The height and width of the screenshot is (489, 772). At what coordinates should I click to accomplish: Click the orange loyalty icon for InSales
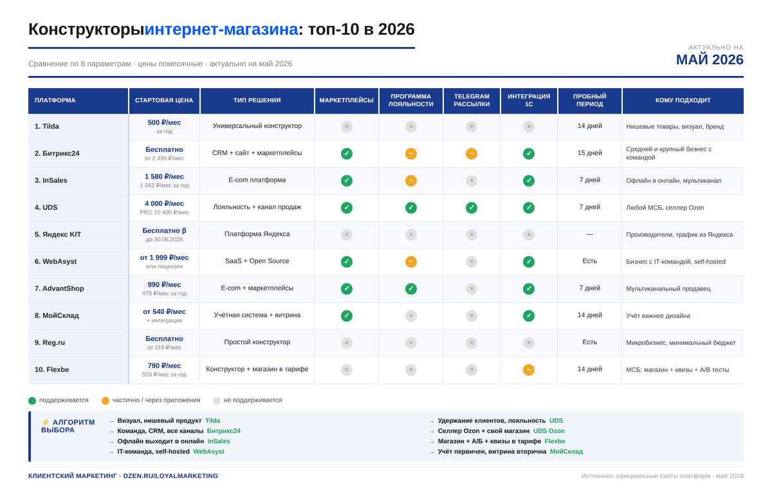pos(411,181)
